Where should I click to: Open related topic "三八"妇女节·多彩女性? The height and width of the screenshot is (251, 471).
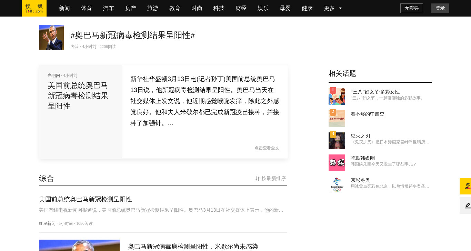(x=375, y=92)
